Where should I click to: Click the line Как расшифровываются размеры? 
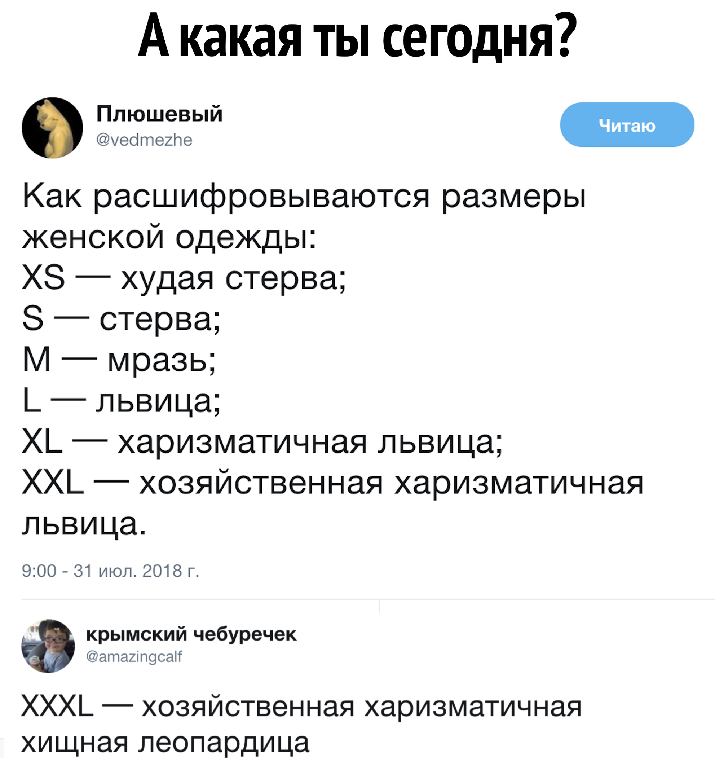tap(304, 197)
